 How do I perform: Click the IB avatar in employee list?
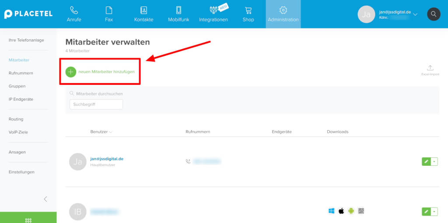tap(78, 212)
